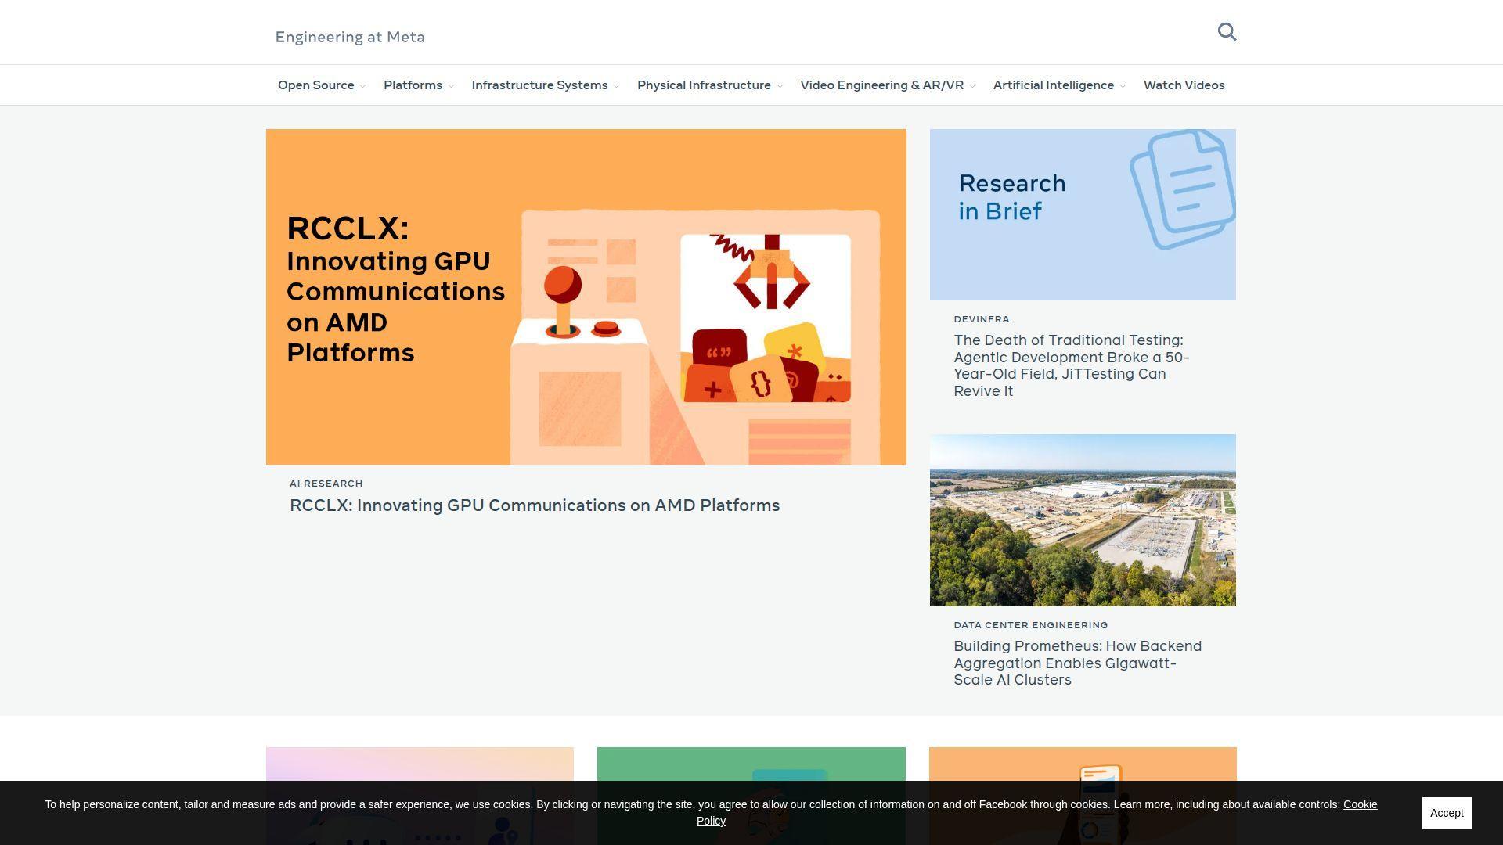
Task: Expand the Platforms dropdown chevron
Action: (x=451, y=86)
